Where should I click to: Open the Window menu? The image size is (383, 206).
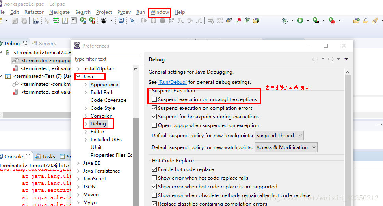160,12
